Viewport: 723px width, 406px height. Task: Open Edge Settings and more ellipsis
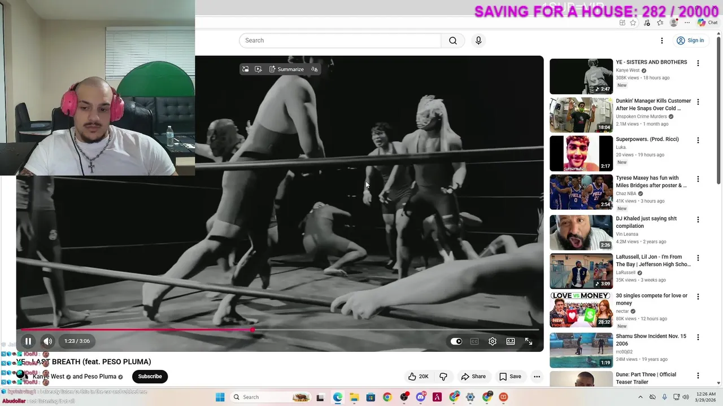[x=687, y=23]
